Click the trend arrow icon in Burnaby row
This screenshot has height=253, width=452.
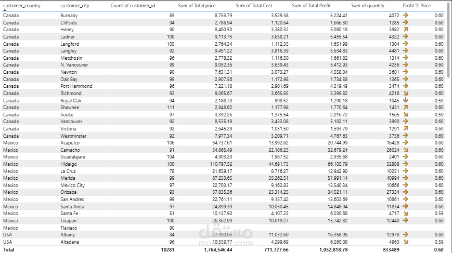pyautogui.click(x=406, y=15)
